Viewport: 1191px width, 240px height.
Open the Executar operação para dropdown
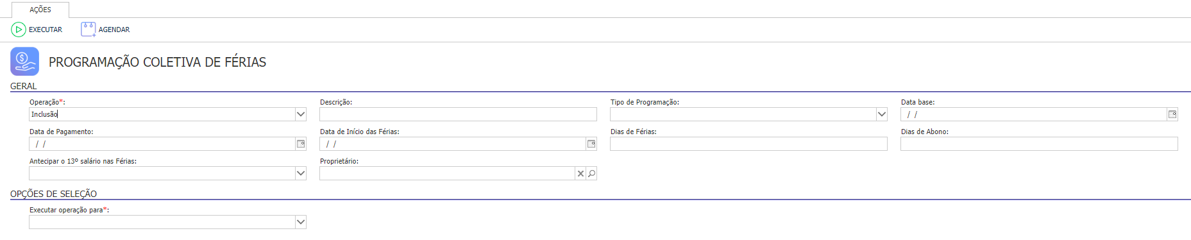[300, 222]
